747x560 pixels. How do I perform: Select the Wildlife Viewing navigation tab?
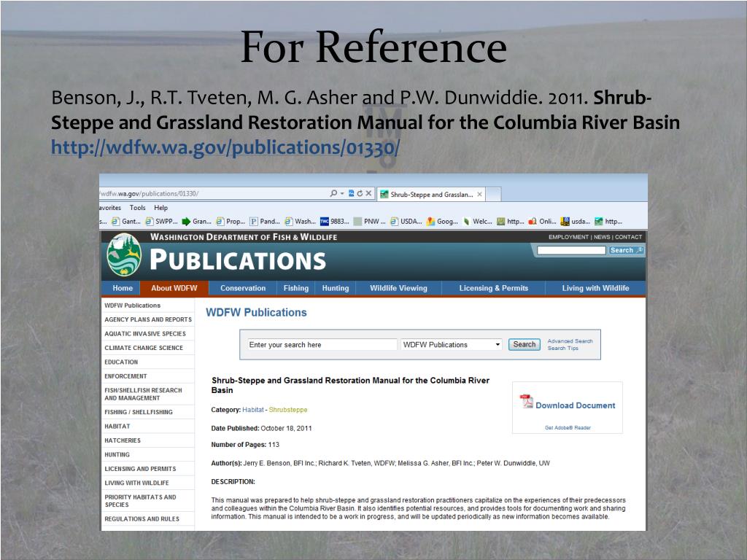399,288
